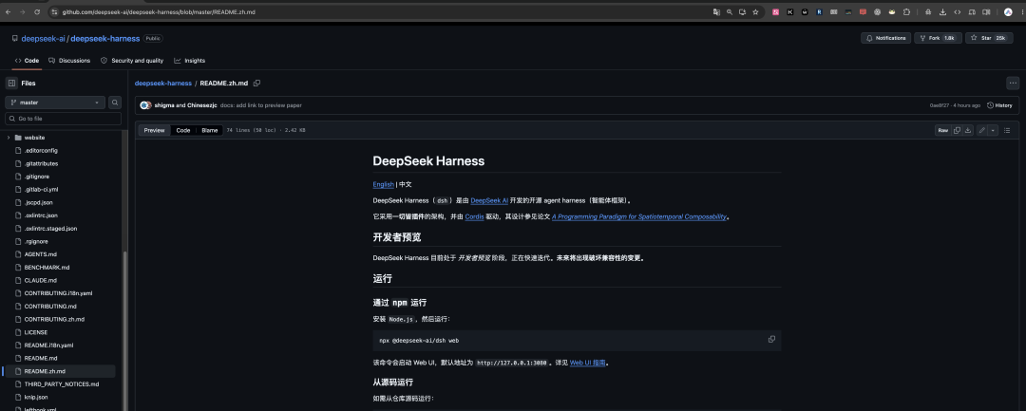This screenshot has height=411, width=1026.
Task: Open BENCHMARK.md in file tree
Action: click(x=47, y=268)
